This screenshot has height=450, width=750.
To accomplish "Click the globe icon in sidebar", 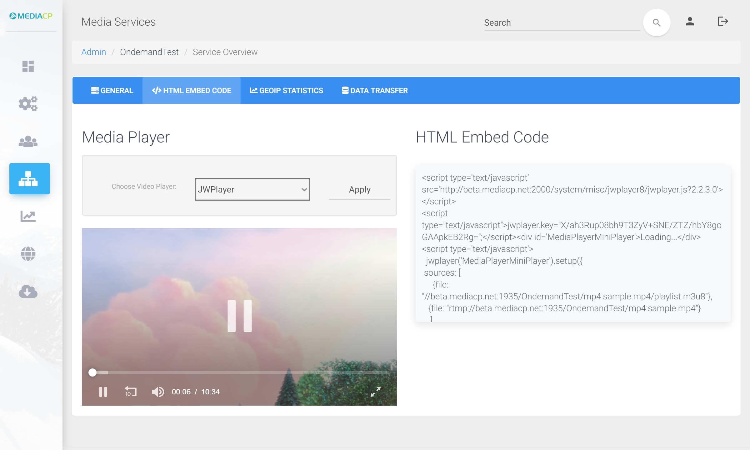I will (x=28, y=254).
